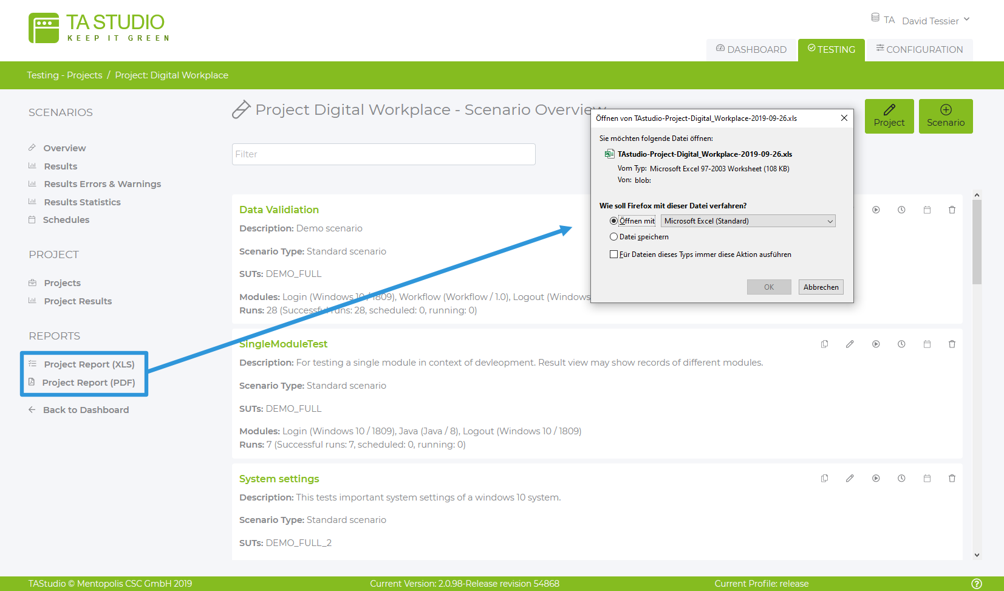Open the Microsoft Excel (Standard) dropdown
The width and height of the screenshot is (1004, 591).
[x=748, y=221]
